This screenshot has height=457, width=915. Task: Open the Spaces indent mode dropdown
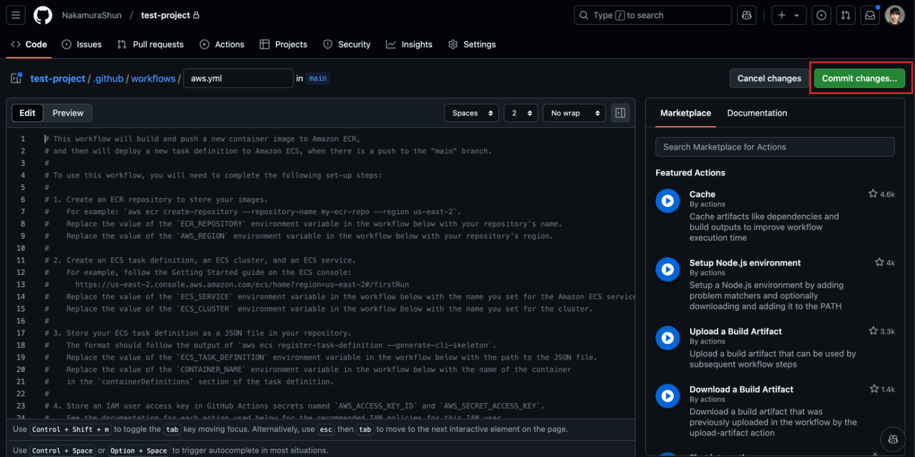coord(471,113)
